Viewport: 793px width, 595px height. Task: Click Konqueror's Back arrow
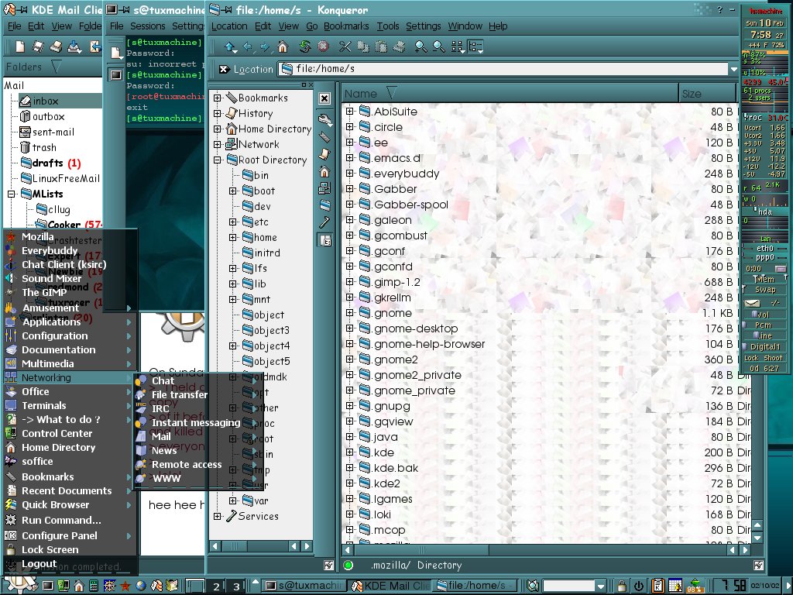(x=248, y=47)
